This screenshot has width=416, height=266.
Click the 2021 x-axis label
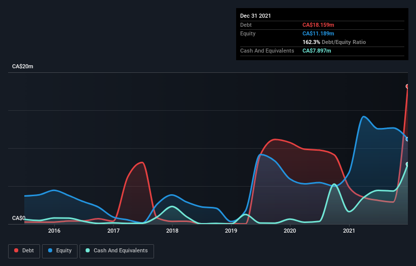349,231
